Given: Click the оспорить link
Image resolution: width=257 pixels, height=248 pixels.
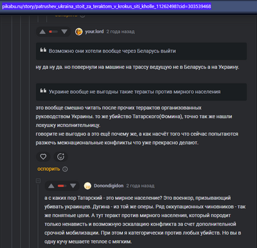Looking at the screenshot, I should (49, 169).
